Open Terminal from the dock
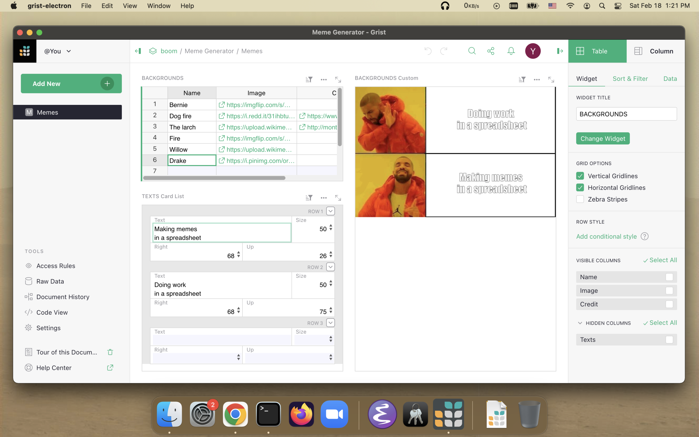 point(268,414)
